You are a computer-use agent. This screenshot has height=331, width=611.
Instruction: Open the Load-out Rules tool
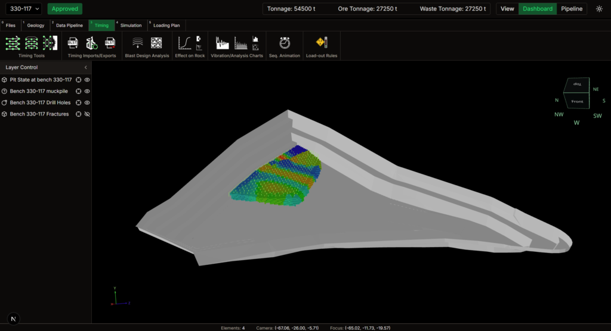click(x=322, y=43)
